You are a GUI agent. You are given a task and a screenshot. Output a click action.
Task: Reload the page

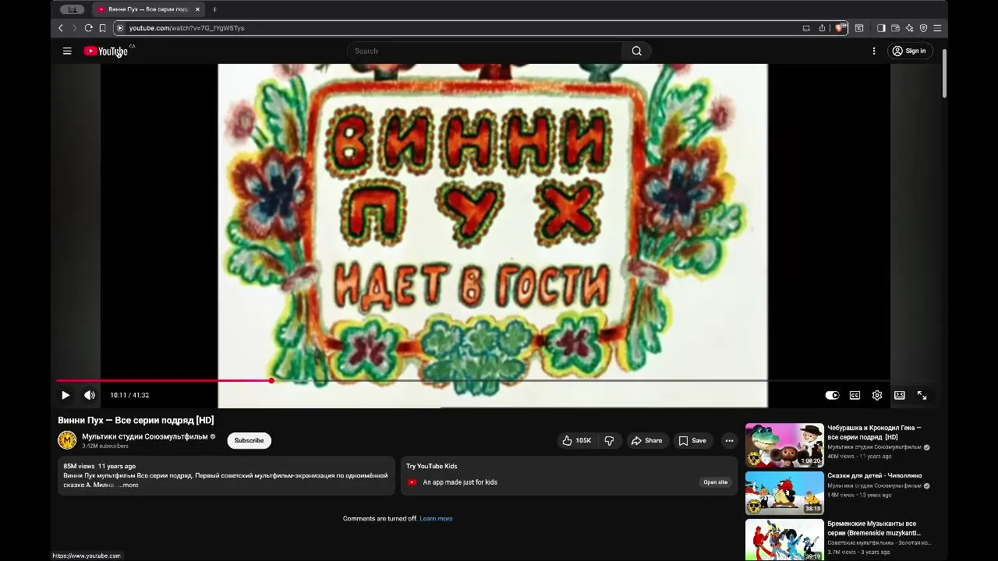(x=89, y=28)
